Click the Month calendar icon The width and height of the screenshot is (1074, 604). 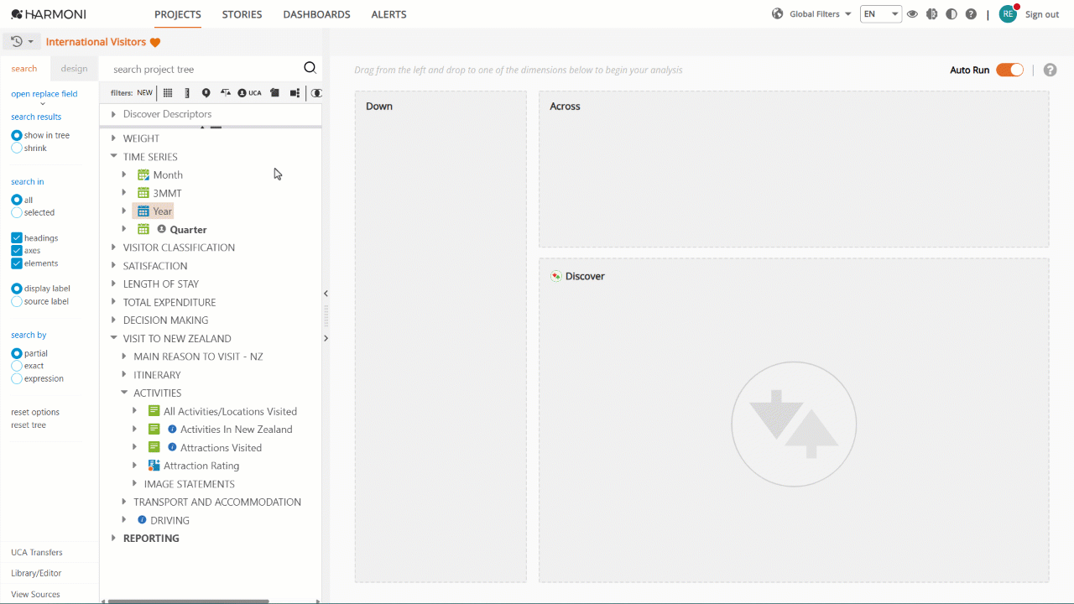pos(143,174)
